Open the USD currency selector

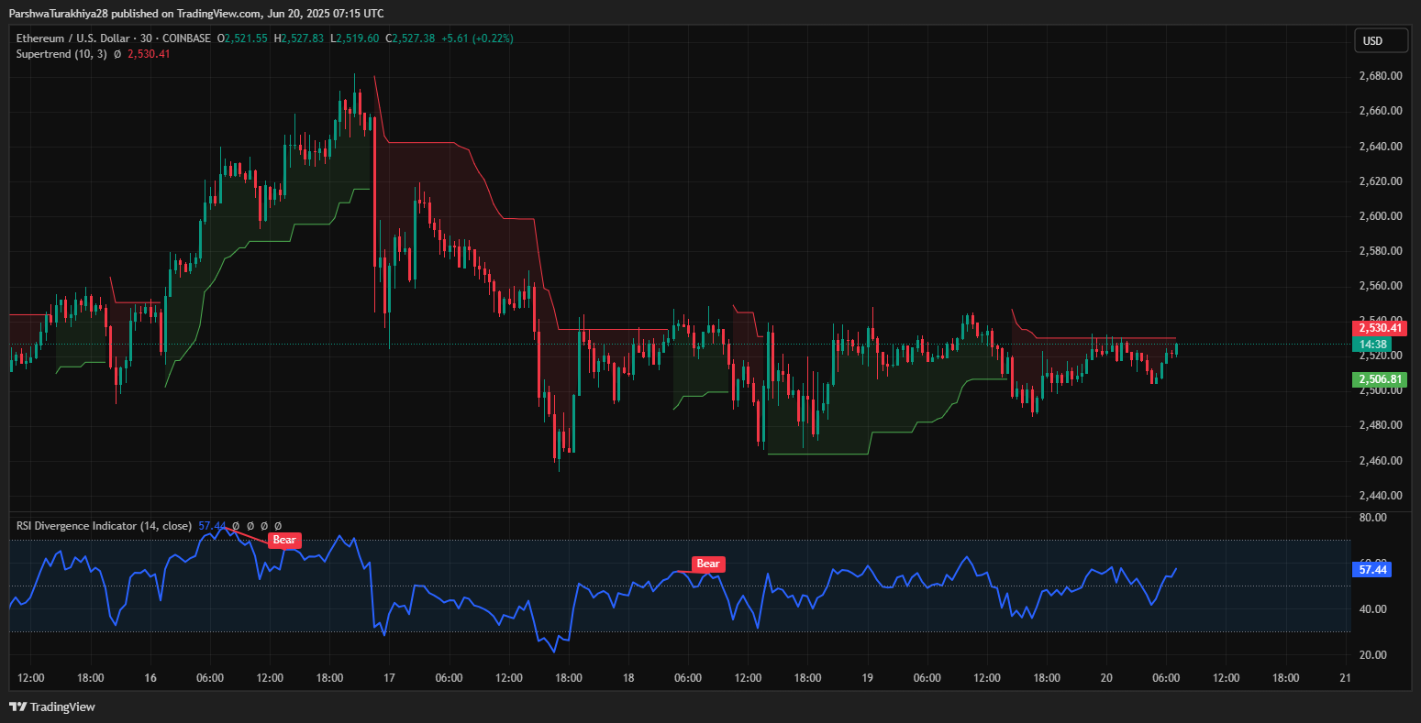pyautogui.click(x=1381, y=40)
